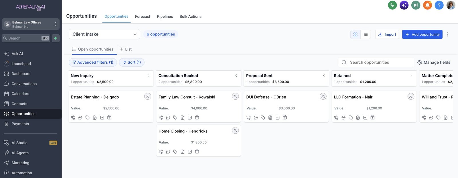Open Marketing in sidebar
The height and width of the screenshot is (178, 458).
(31, 163)
